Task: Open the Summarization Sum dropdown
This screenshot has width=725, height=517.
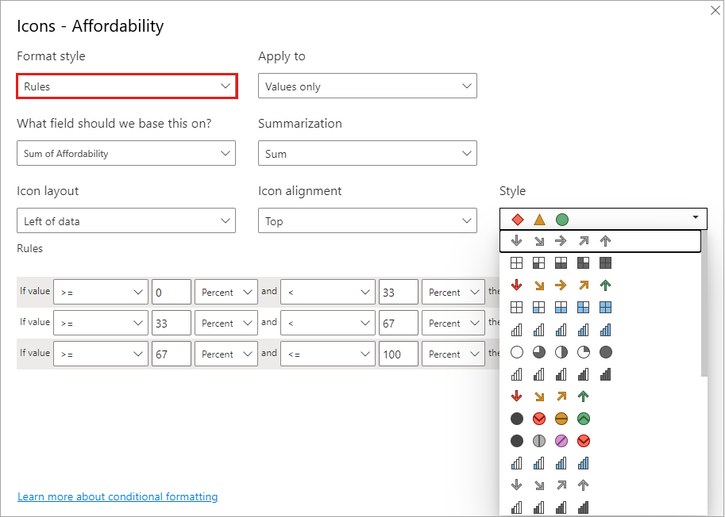Action: coord(368,153)
